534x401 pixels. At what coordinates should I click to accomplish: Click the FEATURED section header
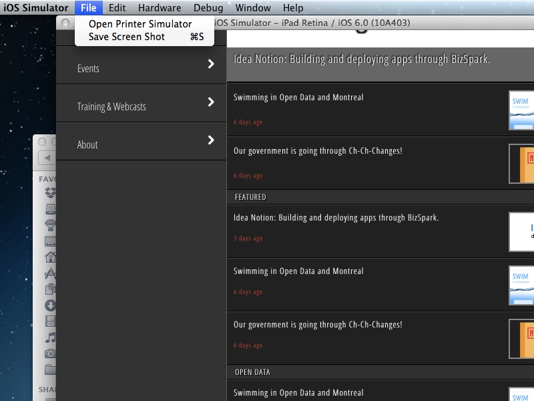point(380,197)
